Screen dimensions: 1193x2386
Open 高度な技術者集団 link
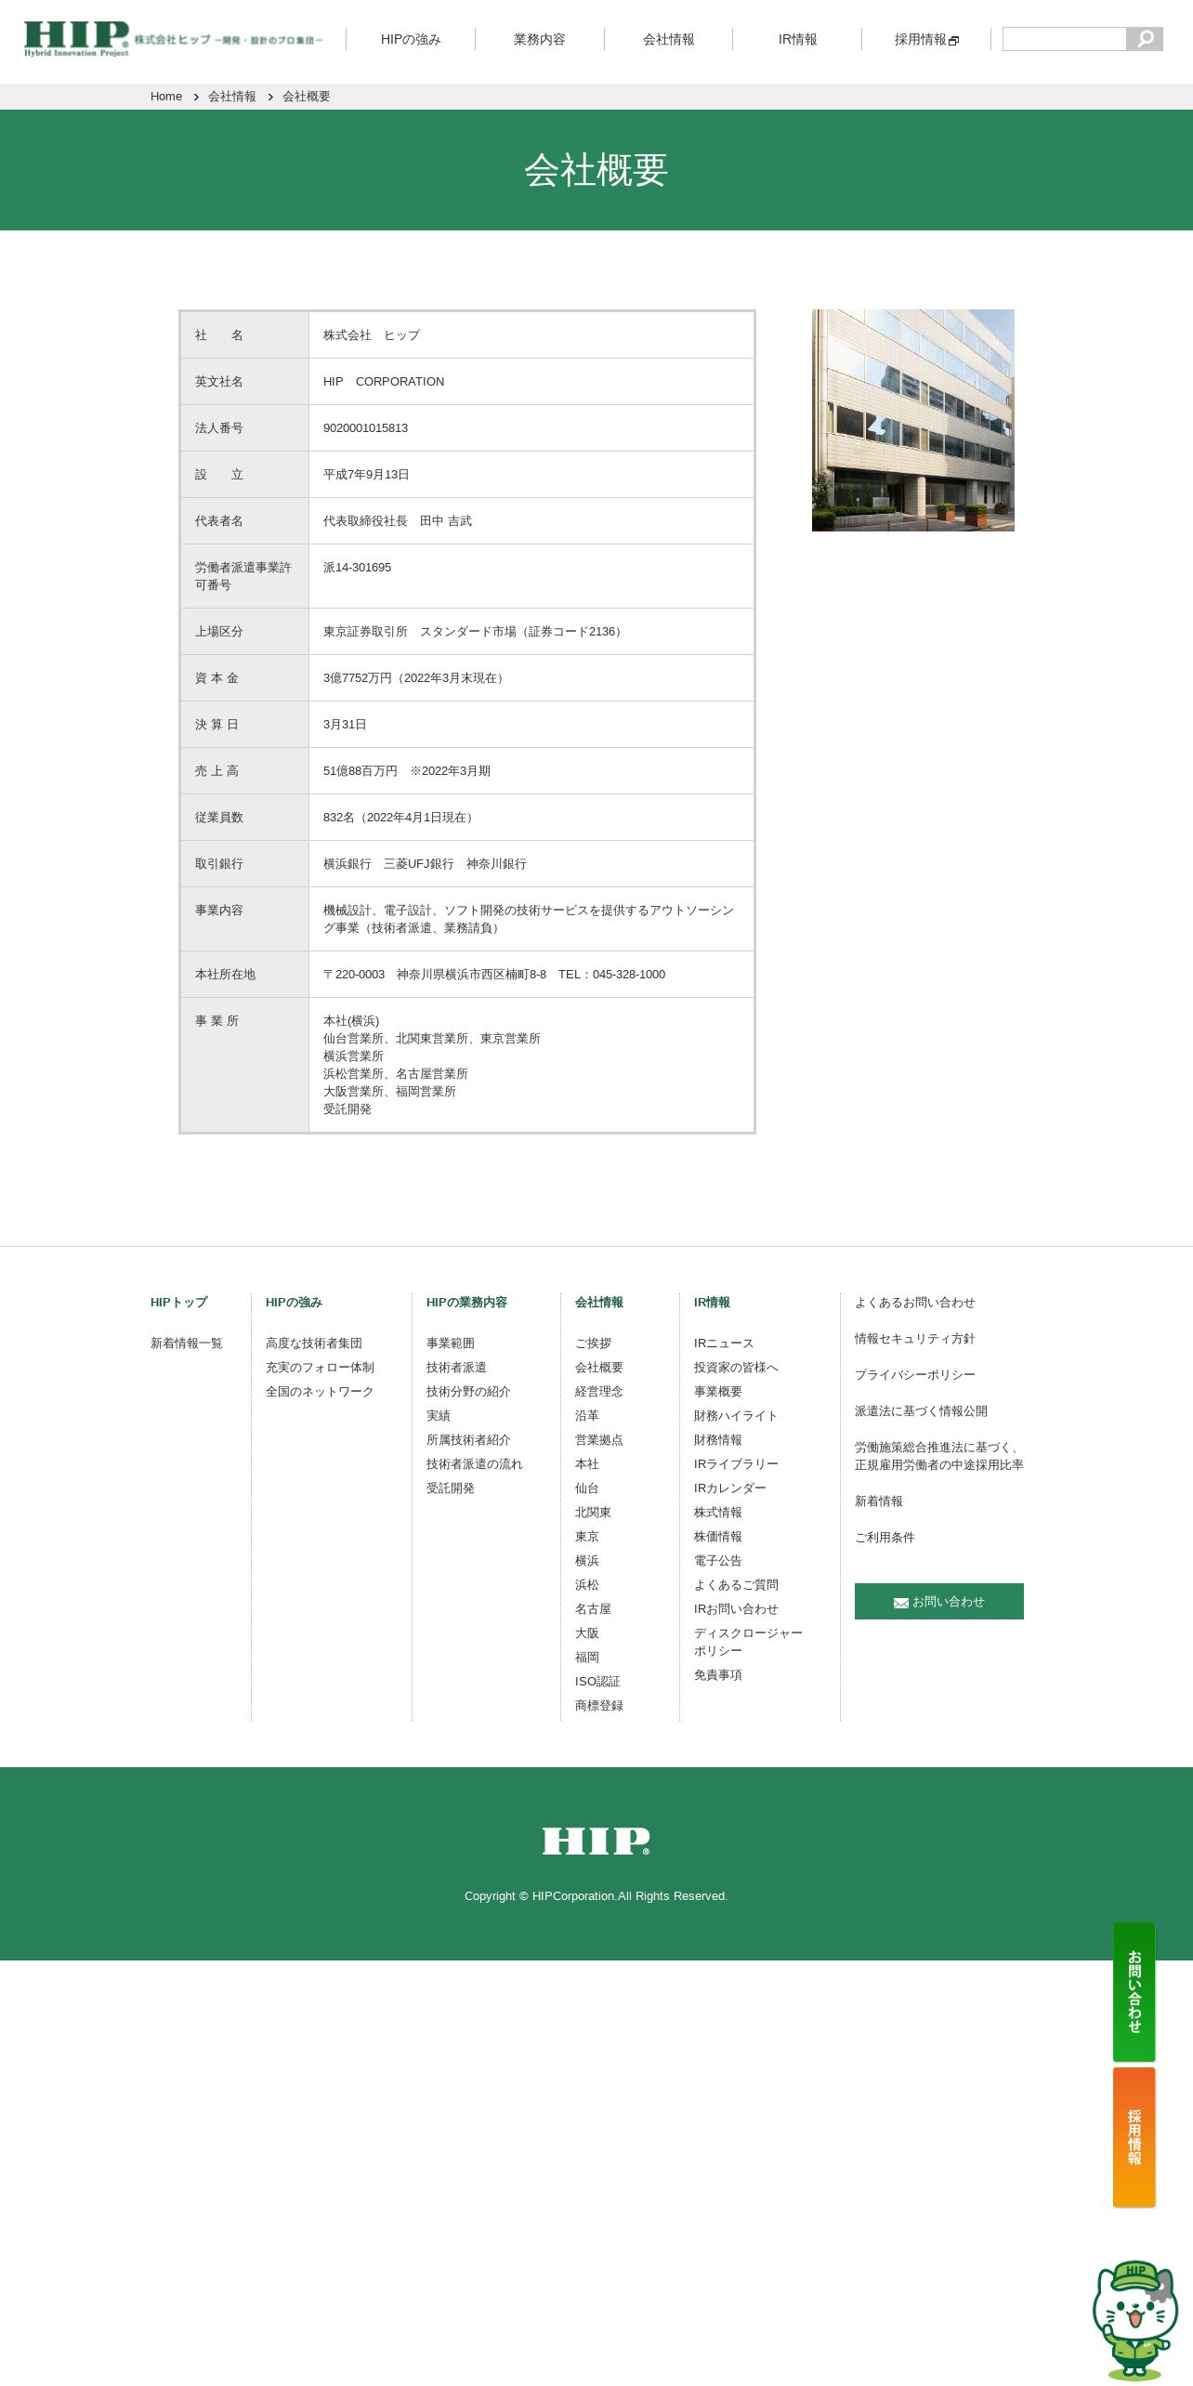314,1344
